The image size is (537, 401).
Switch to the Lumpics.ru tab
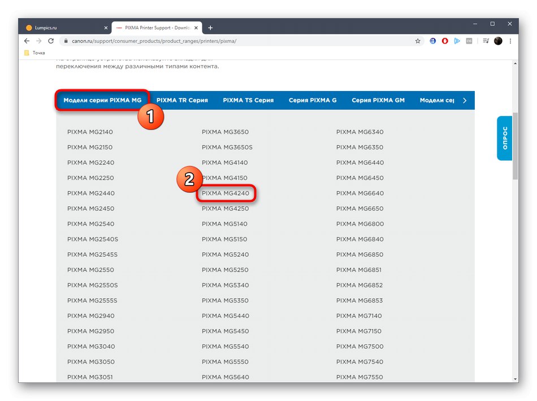coord(67,28)
